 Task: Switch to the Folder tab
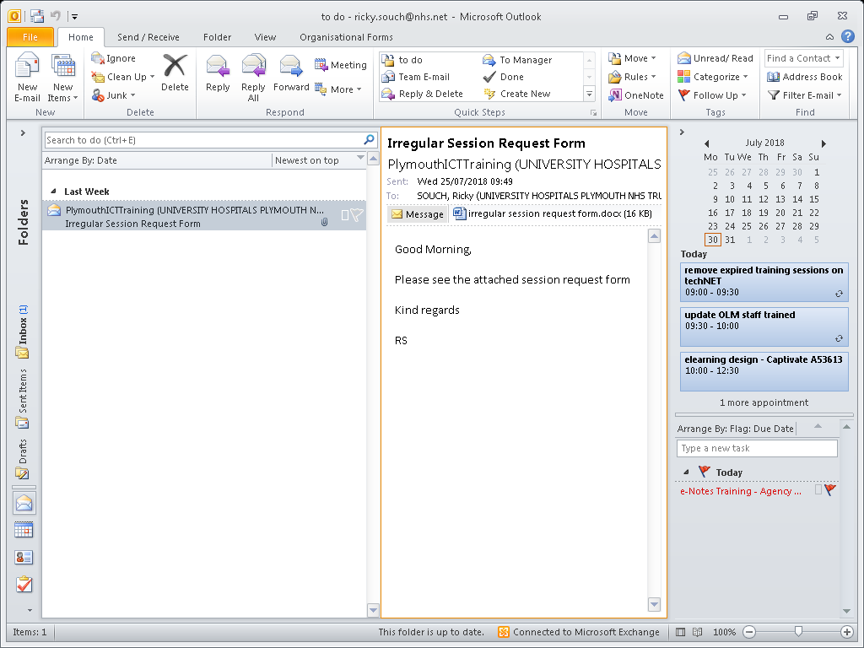(217, 37)
